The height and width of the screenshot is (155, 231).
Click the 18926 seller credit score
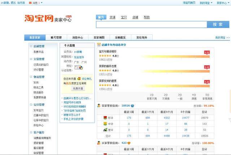pos(126,106)
